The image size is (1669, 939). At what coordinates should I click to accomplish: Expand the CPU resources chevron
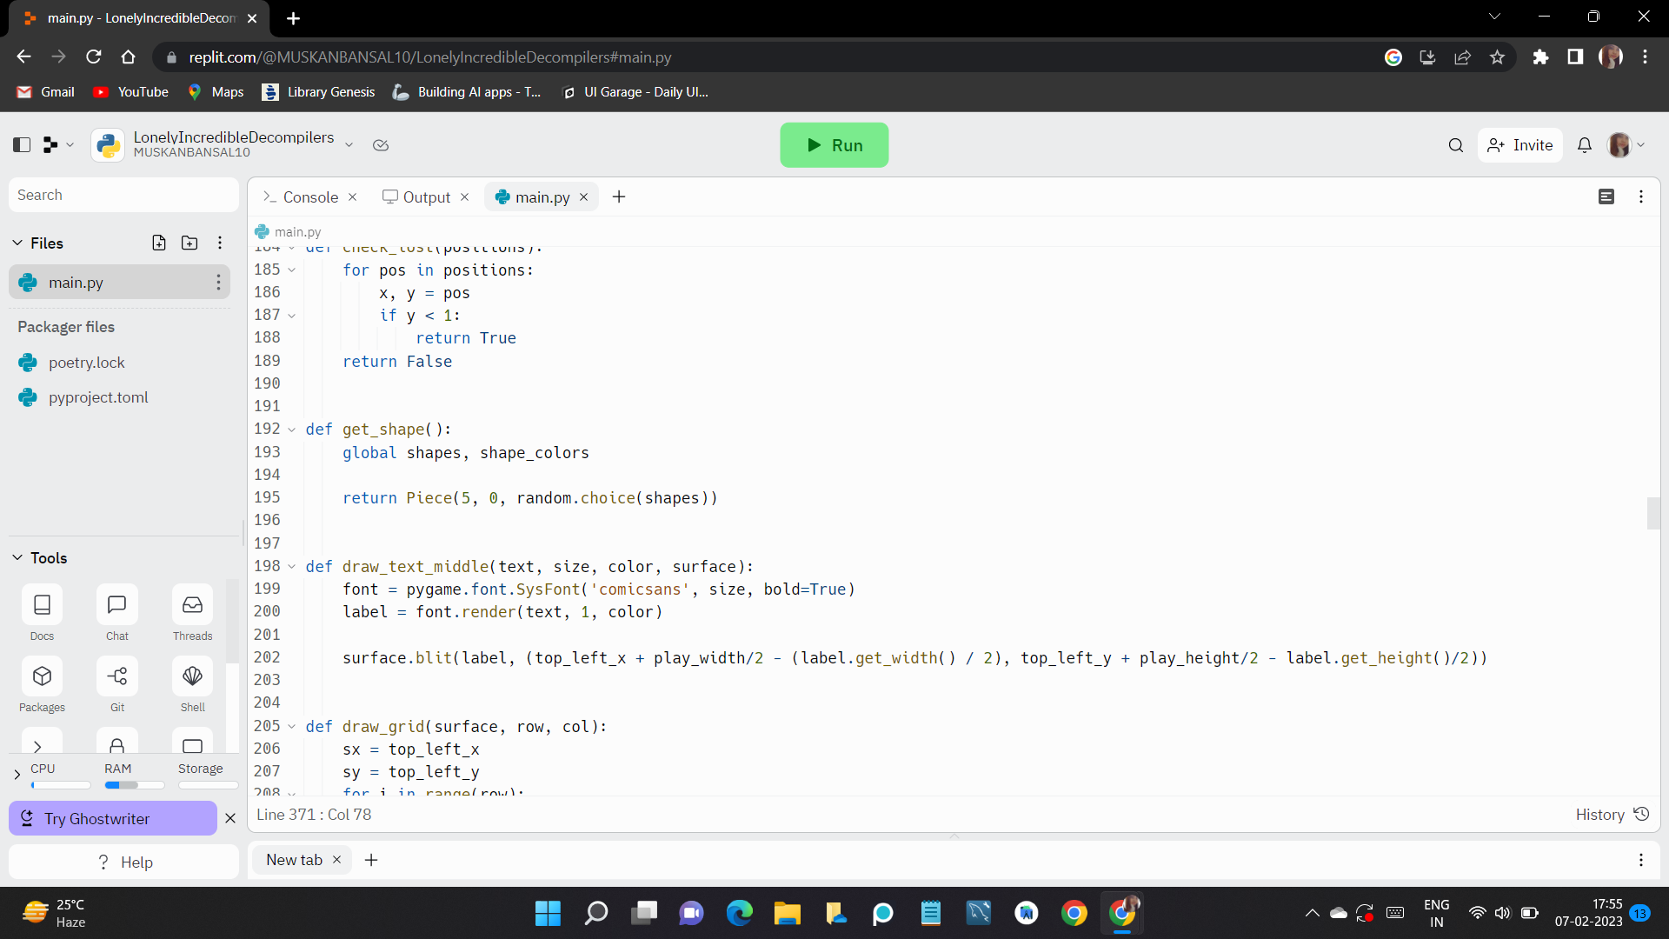(x=17, y=774)
